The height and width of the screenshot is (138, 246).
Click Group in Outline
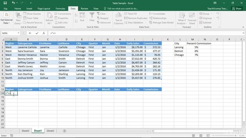click(204, 14)
